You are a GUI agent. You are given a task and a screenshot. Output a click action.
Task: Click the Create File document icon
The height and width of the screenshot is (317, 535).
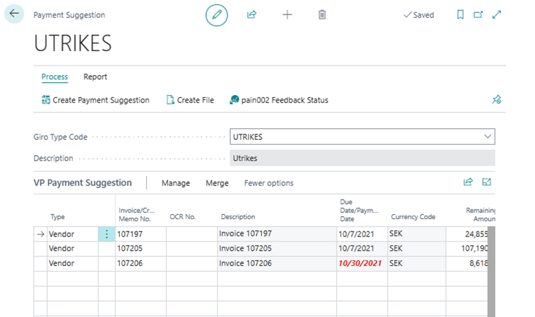point(170,100)
